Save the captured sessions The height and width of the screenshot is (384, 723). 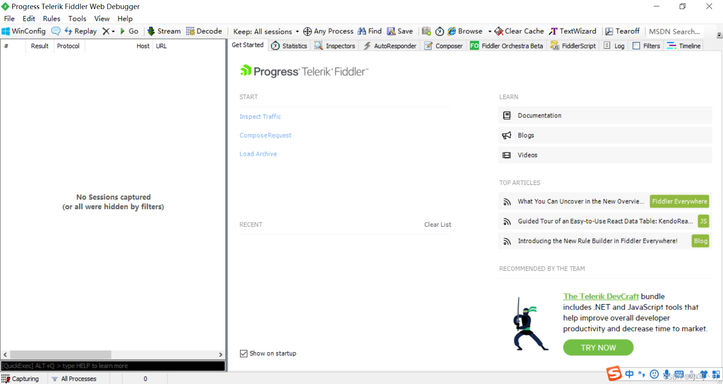400,31
